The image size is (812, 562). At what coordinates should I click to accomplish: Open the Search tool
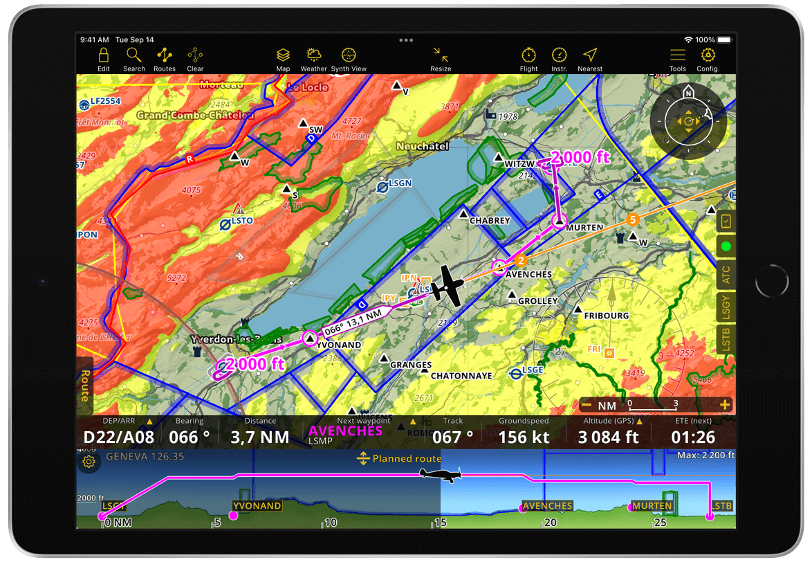point(134,59)
